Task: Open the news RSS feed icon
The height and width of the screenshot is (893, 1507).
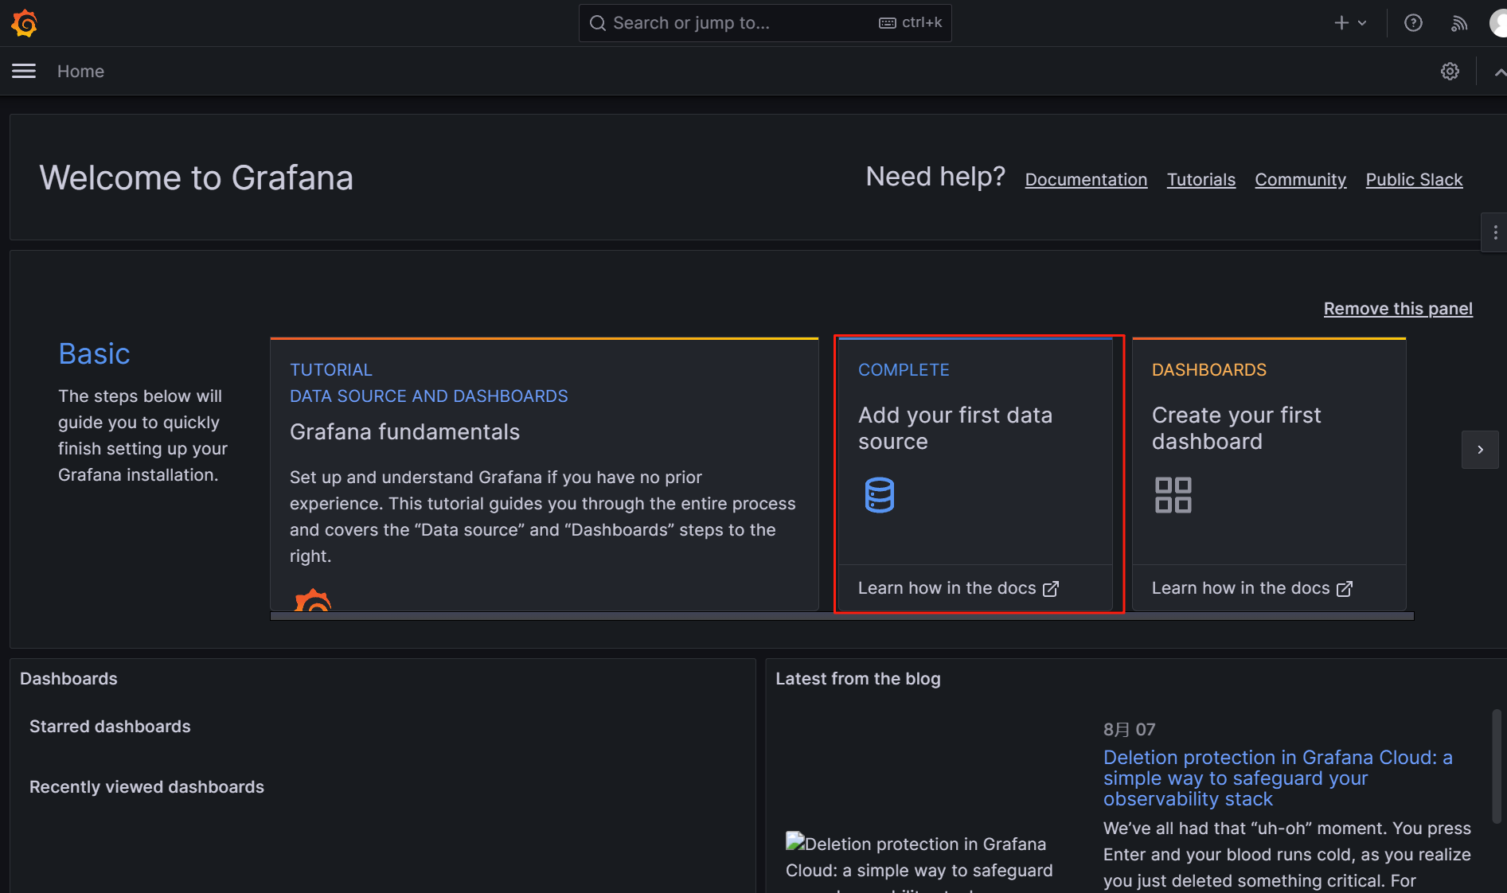Action: point(1458,23)
